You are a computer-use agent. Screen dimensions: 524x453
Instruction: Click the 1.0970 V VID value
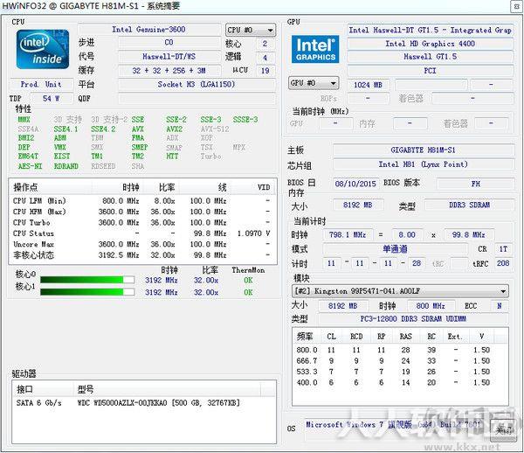coord(253,233)
